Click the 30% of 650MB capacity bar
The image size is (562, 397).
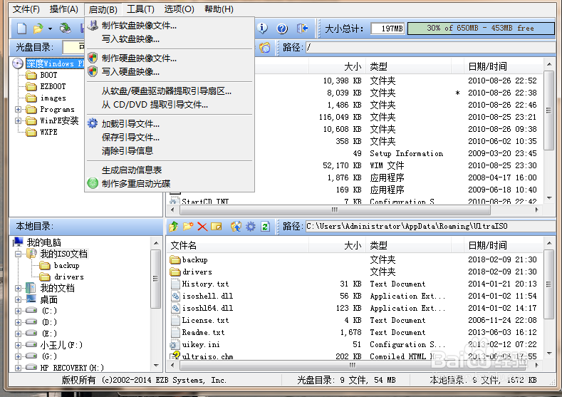[481, 29]
